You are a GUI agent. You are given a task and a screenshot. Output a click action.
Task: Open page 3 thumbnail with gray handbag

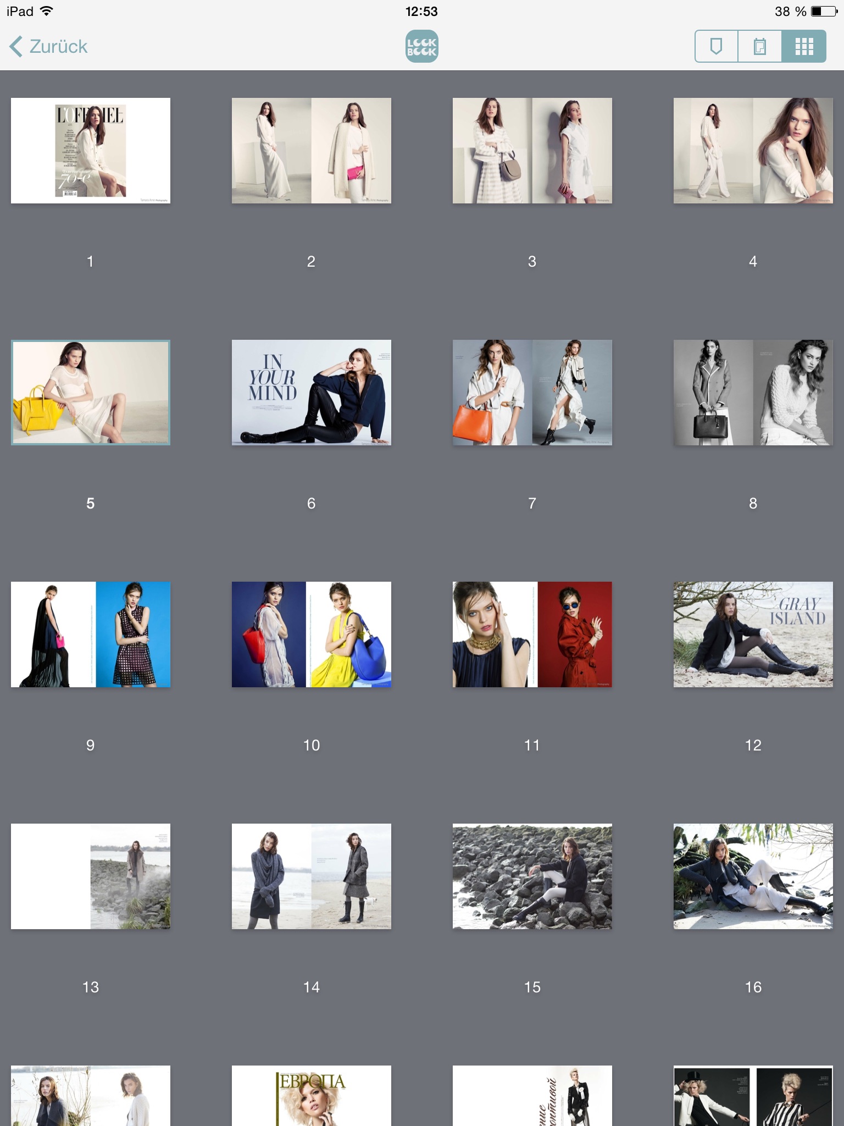(x=532, y=151)
